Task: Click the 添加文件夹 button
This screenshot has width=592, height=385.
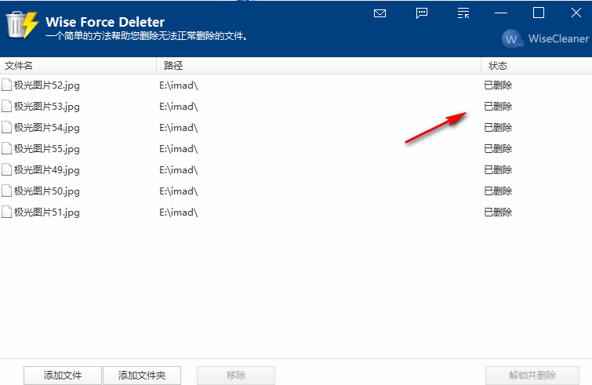Action: click(142, 375)
